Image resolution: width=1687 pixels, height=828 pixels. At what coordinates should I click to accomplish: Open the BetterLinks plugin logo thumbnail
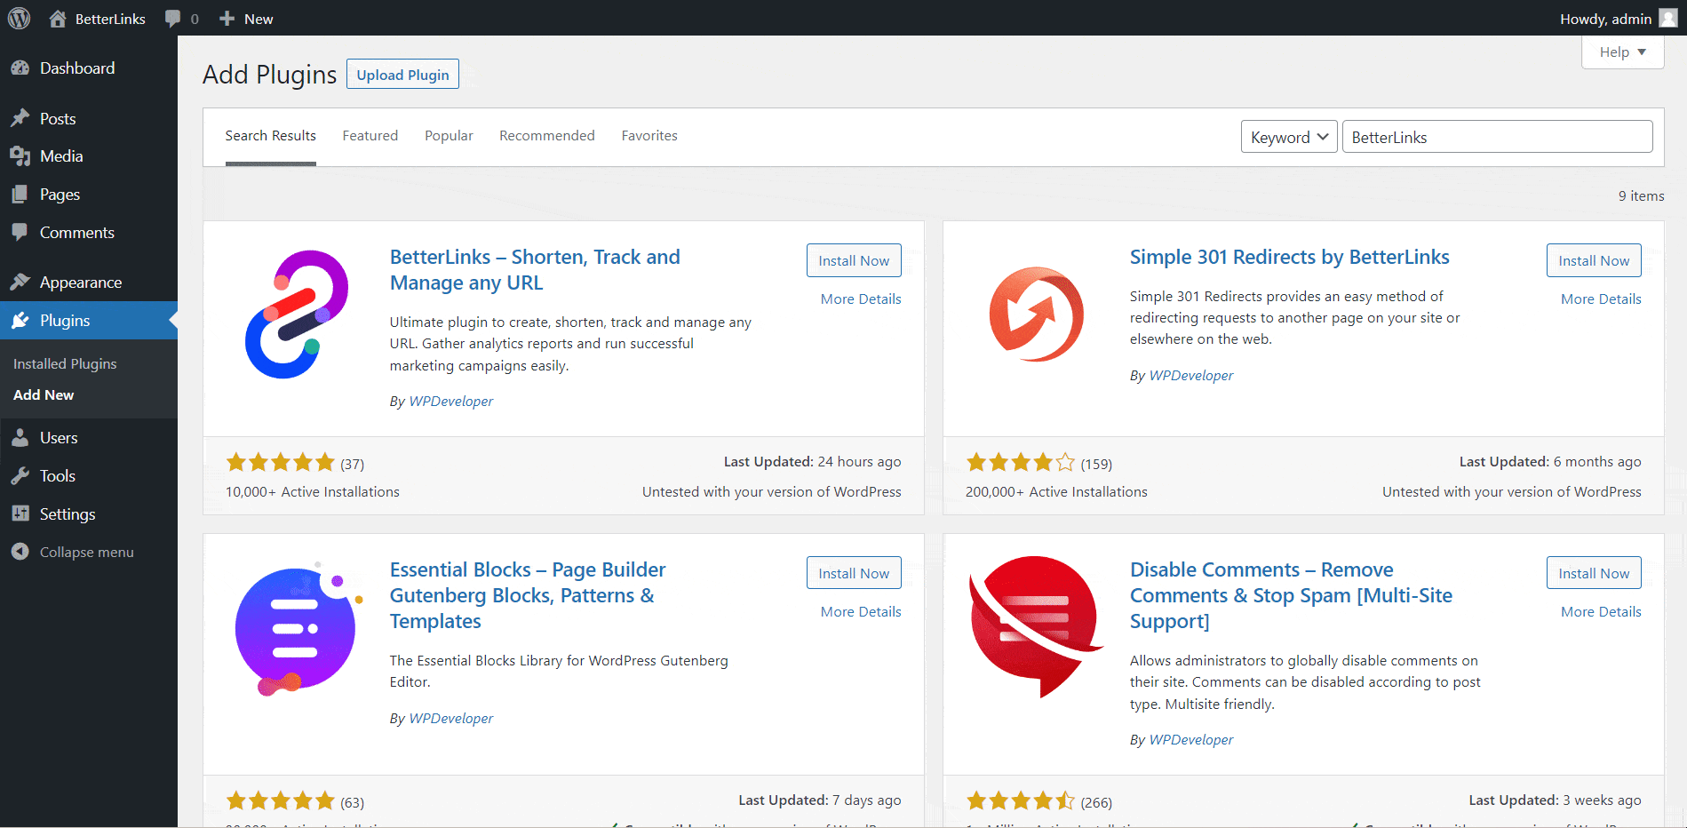coord(297,314)
